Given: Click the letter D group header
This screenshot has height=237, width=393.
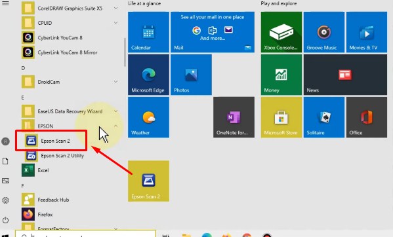Looking at the screenshot, I should [23, 68].
